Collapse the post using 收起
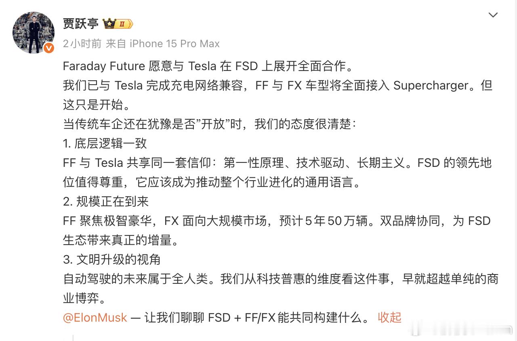 click(389, 318)
